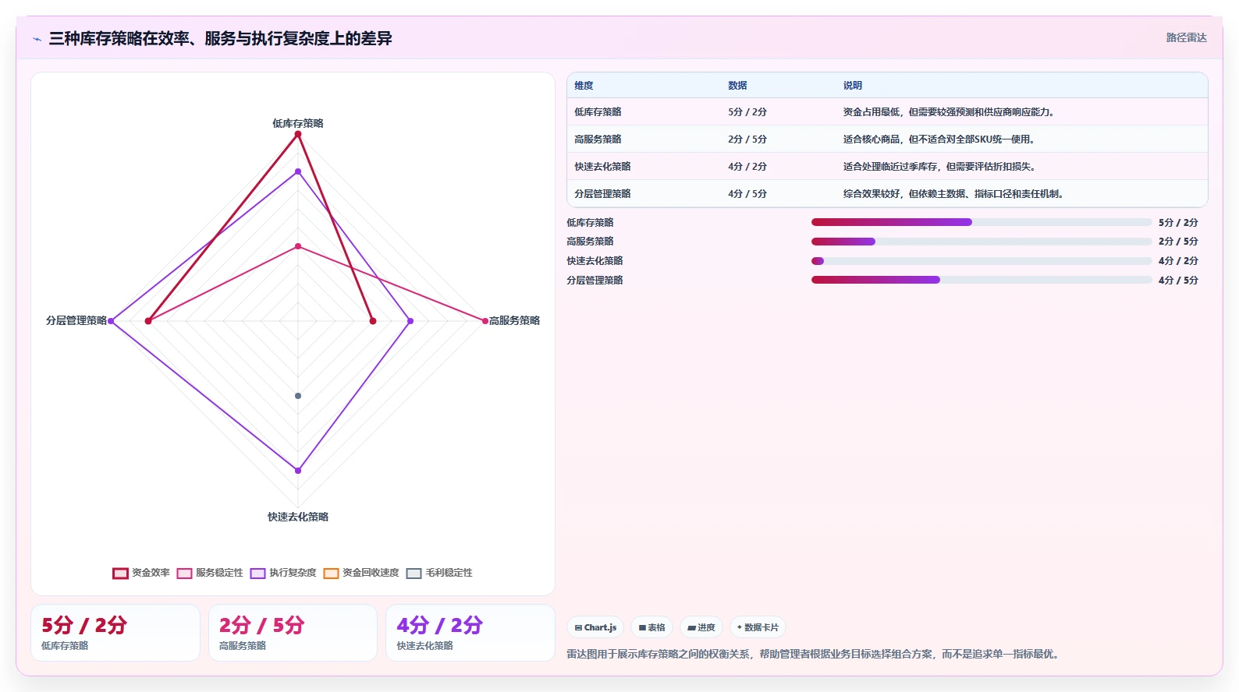Click the 说明 column header
1239x692 pixels.
click(x=853, y=86)
